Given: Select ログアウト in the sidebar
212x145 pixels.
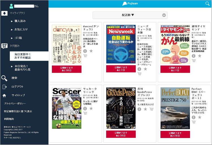Looking at the screenshot, I should (x=18, y=86).
